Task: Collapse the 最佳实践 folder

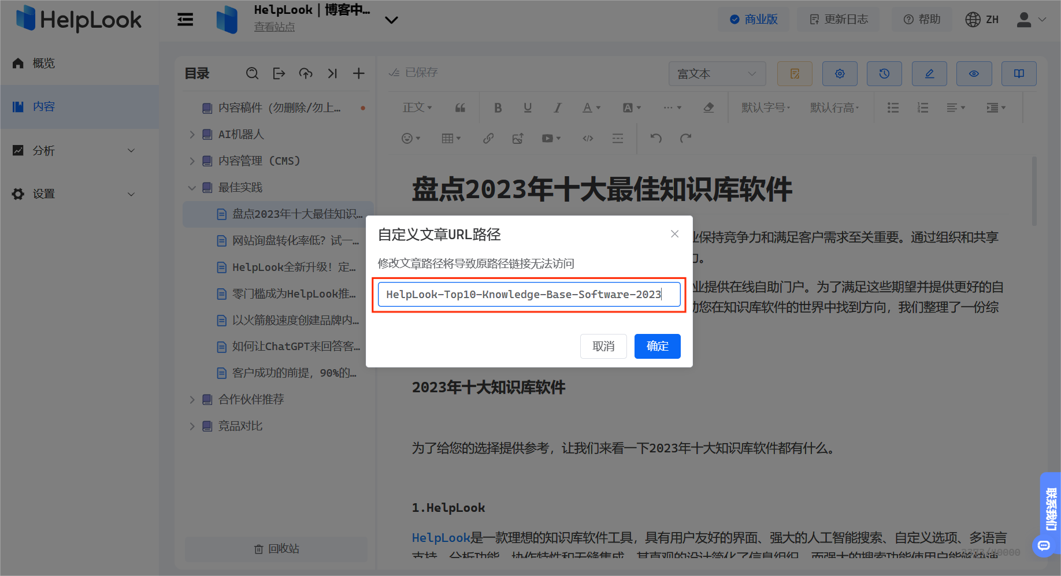Action: (192, 187)
